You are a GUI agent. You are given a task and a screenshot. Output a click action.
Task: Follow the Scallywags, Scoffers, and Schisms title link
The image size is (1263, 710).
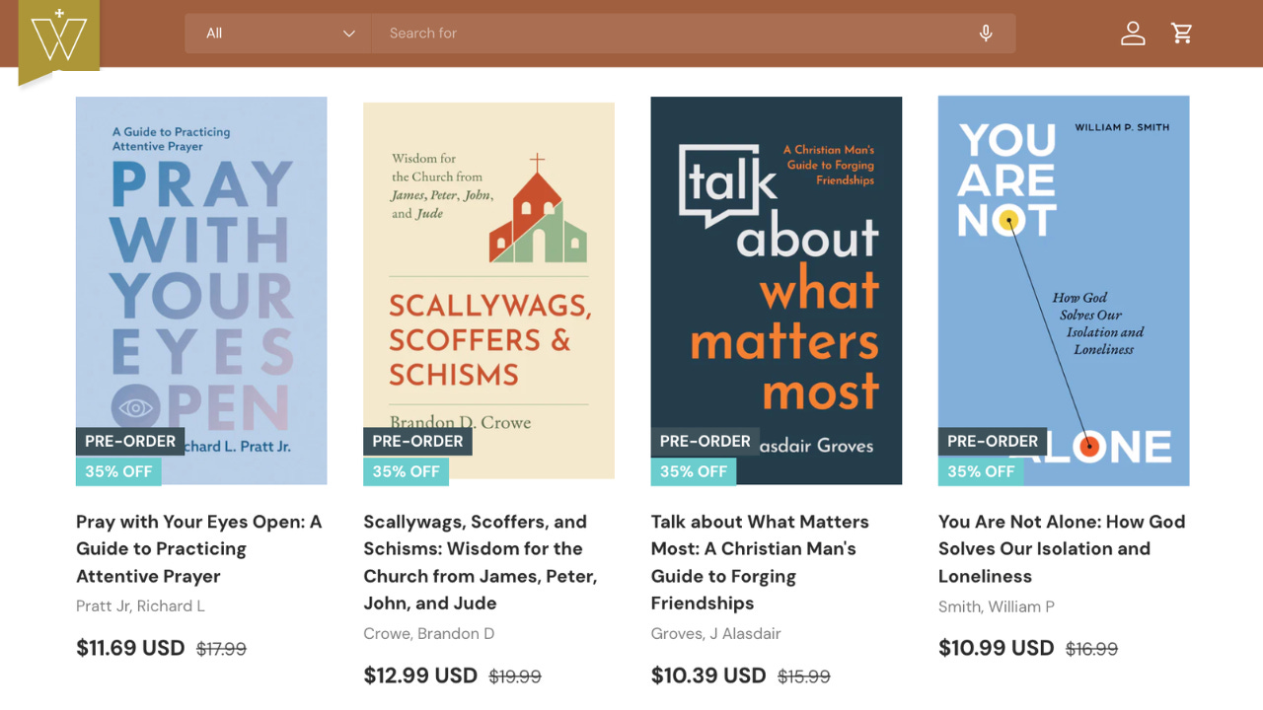click(481, 562)
